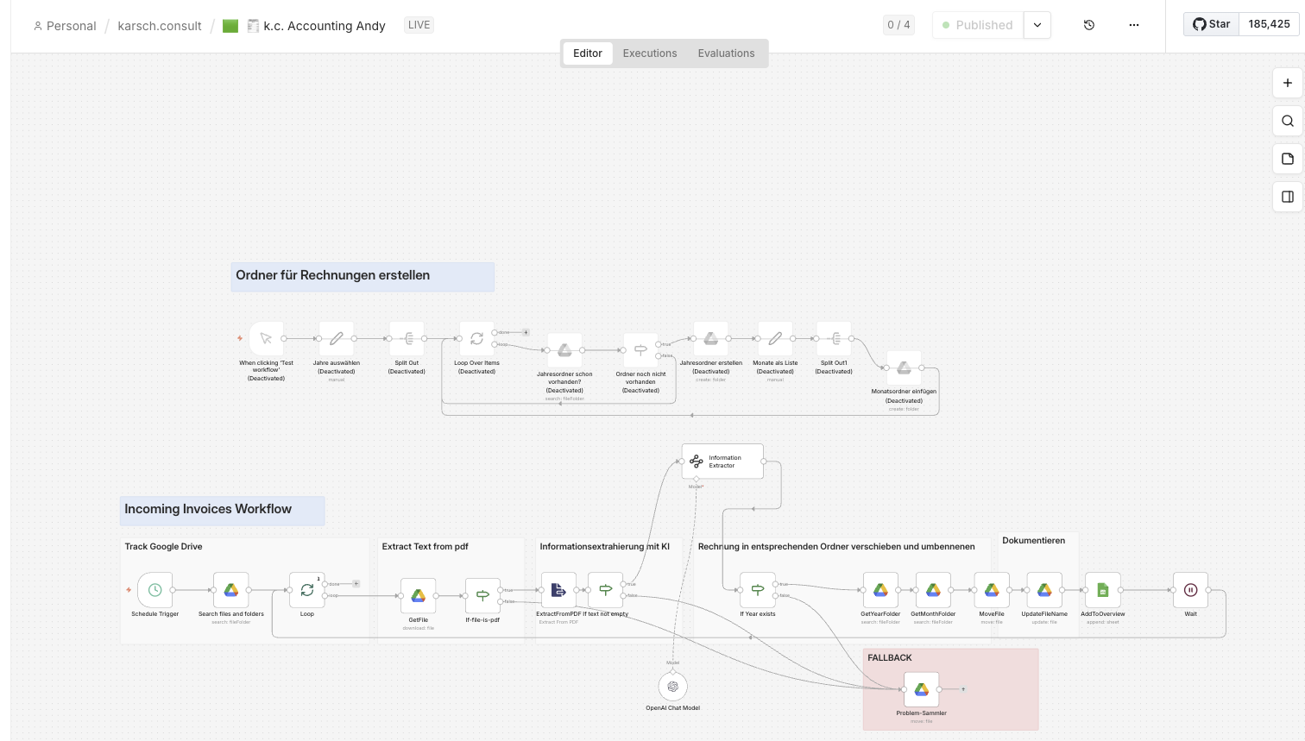Select the UpdateFileName node
The width and height of the screenshot is (1305, 741).
(1044, 590)
